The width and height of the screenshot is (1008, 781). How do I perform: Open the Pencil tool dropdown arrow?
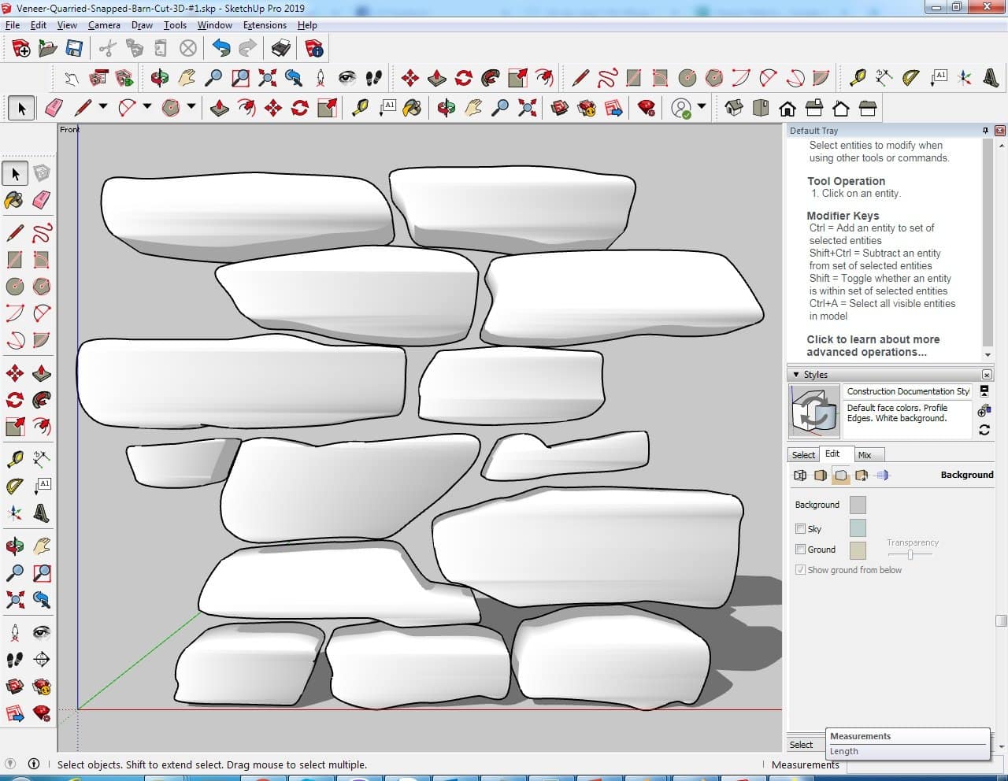tap(103, 107)
